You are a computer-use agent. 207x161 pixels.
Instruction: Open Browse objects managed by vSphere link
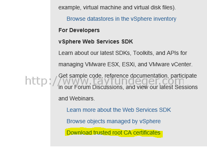click(x=114, y=122)
